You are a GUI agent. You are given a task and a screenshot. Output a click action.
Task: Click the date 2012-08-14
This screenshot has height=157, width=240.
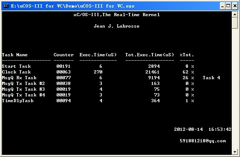tap(188, 129)
